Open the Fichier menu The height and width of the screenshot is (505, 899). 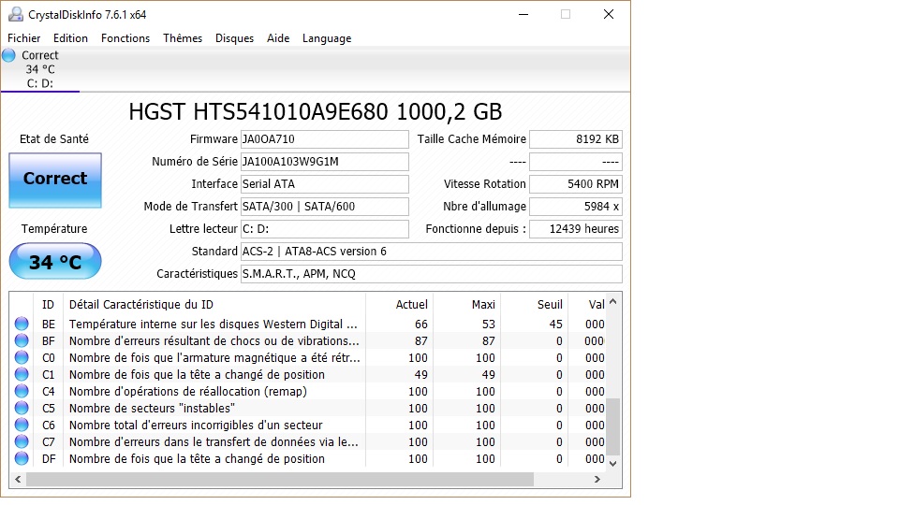(x=24, y=38)
